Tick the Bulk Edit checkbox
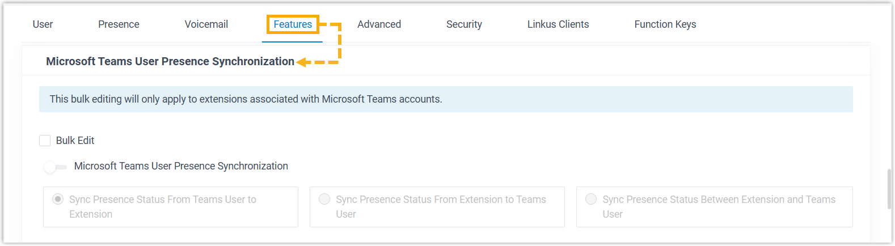Screen dimensions: 895x246 click(x=45, y=141)
